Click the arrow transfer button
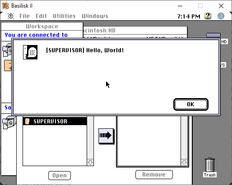 click(107, 136)
